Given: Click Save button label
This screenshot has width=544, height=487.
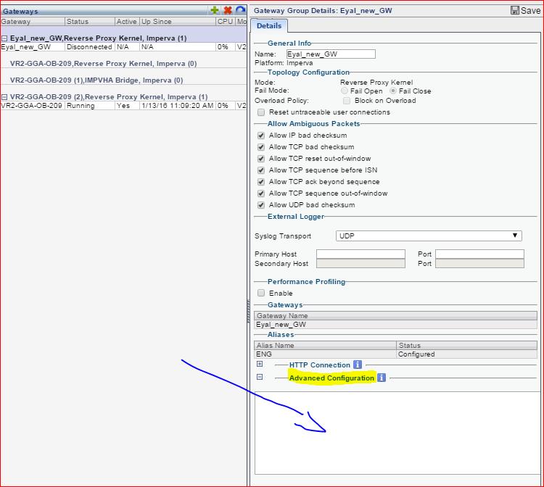Looking at the screenshot, I should (530, 11).
